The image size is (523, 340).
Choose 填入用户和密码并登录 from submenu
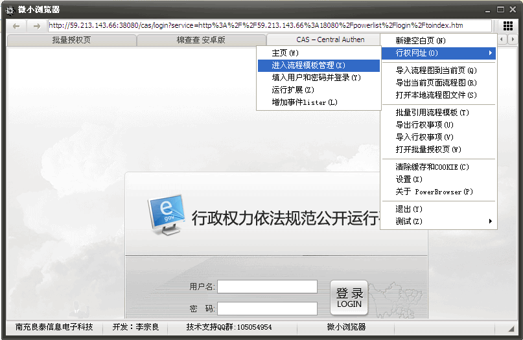[318, 78]
